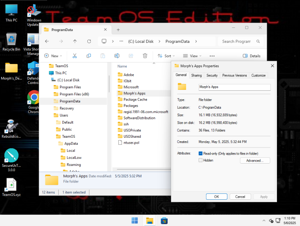Viewport: 300px width, 226px height.
Task: Show hidden system tray icons
Action: [x=264, y=221]
